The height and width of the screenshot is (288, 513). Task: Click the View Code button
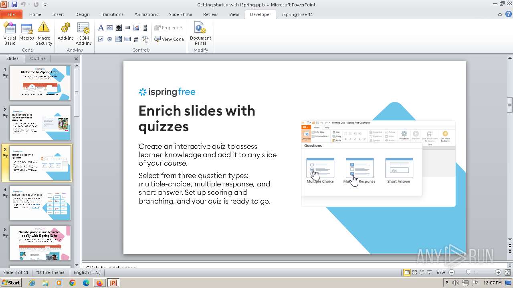coord(169,39)
